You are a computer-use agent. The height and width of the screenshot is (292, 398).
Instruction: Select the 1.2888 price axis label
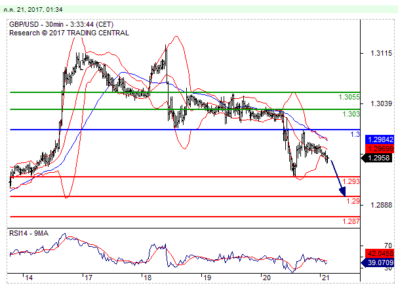381,205
